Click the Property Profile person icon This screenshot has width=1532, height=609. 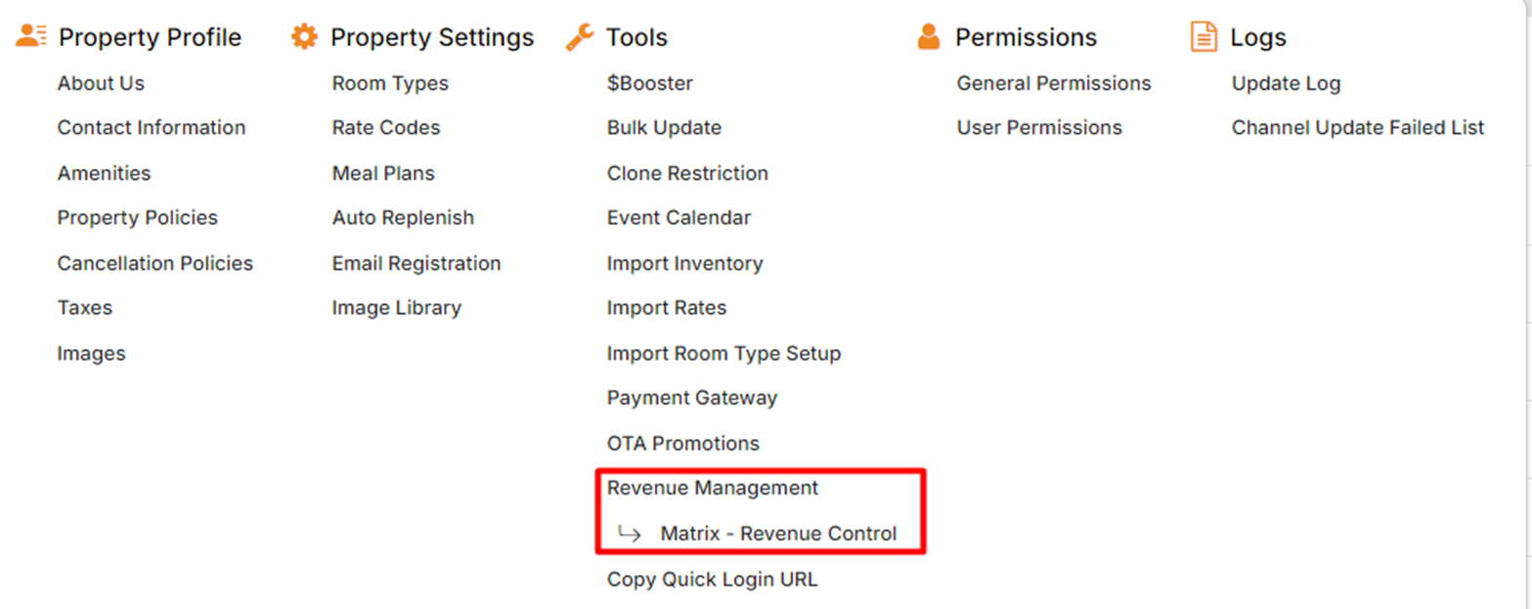[31, 37]
